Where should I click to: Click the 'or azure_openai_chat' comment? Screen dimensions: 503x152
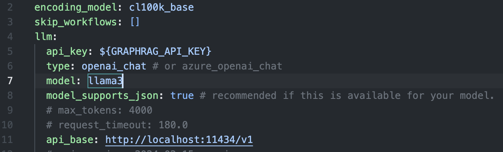(218, 66)
